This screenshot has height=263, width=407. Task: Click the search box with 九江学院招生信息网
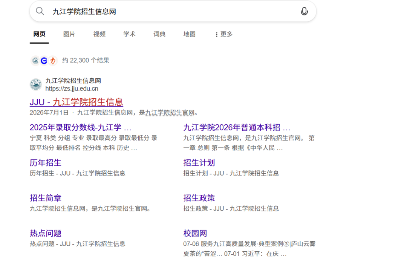(173, 11)
